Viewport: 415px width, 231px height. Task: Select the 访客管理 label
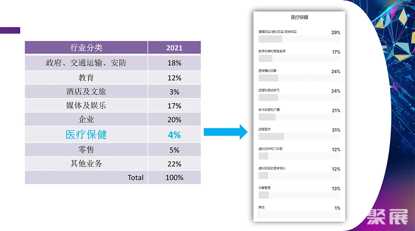264,188
